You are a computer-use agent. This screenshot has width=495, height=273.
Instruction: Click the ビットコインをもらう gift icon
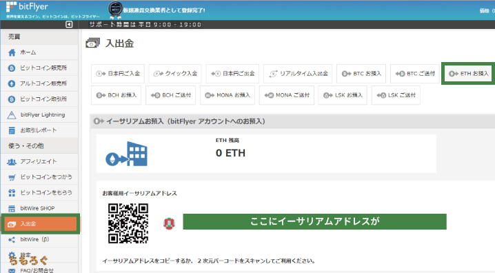[12, 193]
